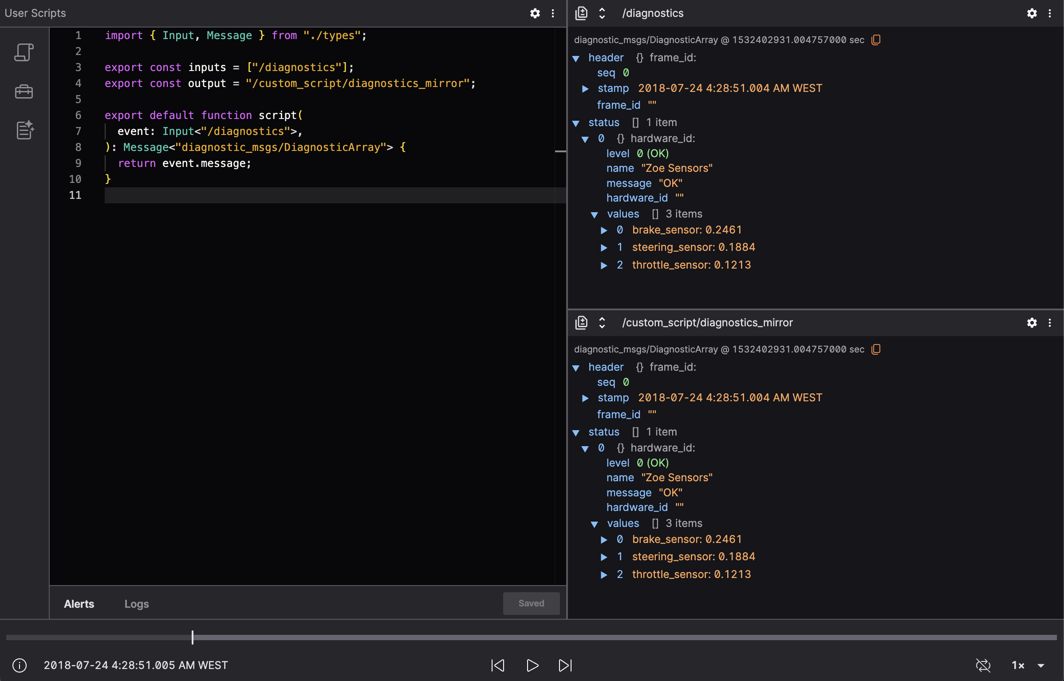Collapse status array in diagnostics_mirror panel
This screenshot has width=1064, height=681.
pos(576,433)
